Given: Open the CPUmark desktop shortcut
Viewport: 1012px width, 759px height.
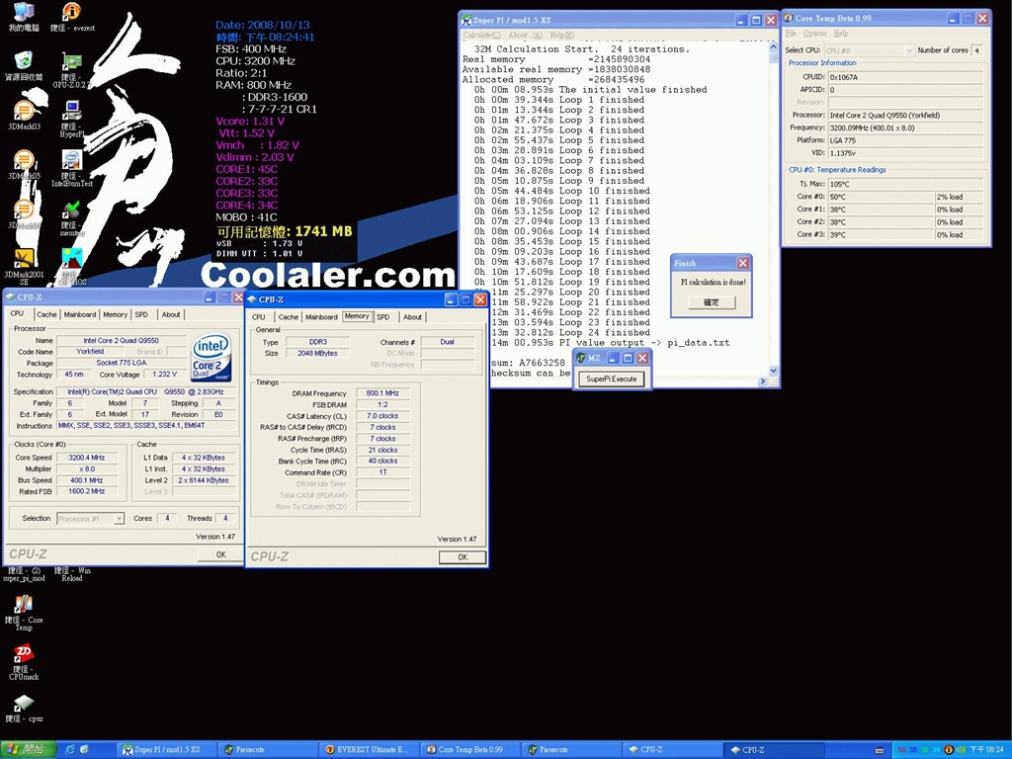Looking at the screenshot, I should (x=24, y=663).
